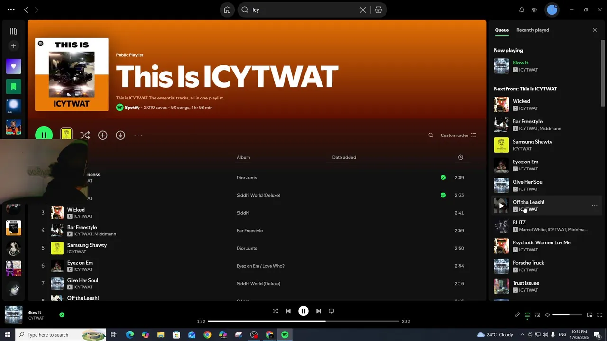Skip to the next track
Viewport: 607px width, 341px height.
point(319,311)
